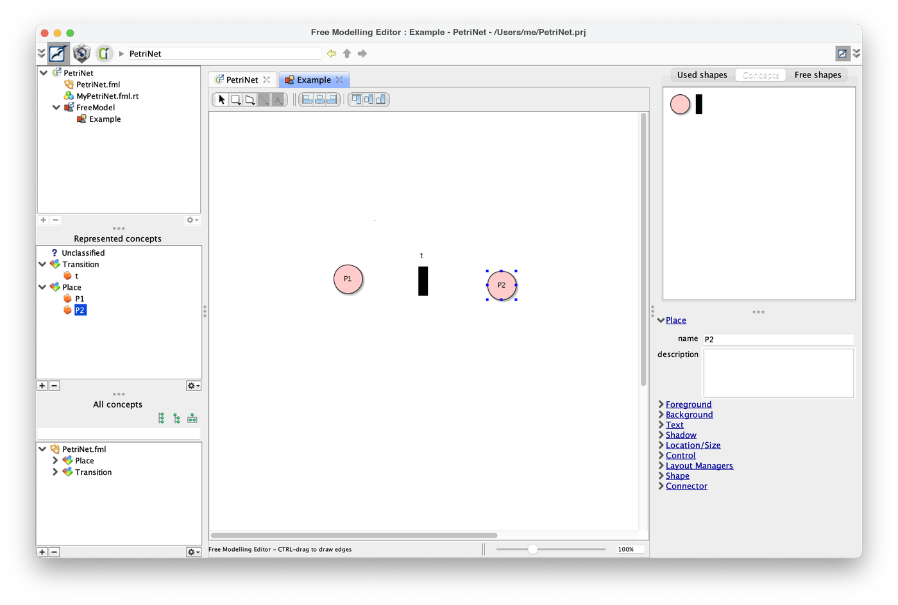Click the top-right perspective toggle icon

tap(843, 54)
